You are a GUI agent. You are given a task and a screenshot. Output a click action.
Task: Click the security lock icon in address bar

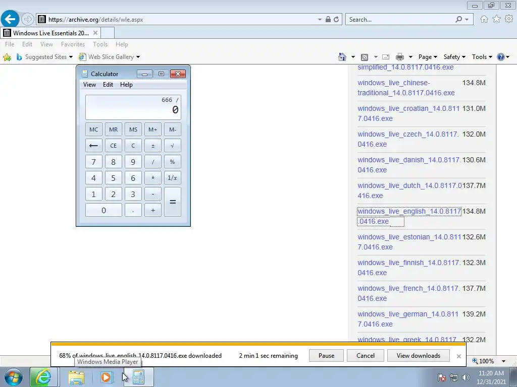pos(328,20)
